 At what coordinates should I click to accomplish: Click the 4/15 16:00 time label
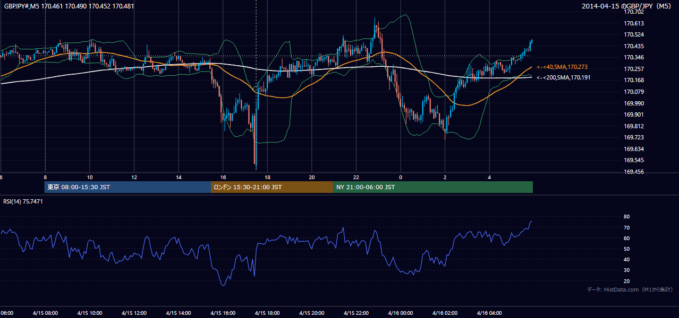223,313
